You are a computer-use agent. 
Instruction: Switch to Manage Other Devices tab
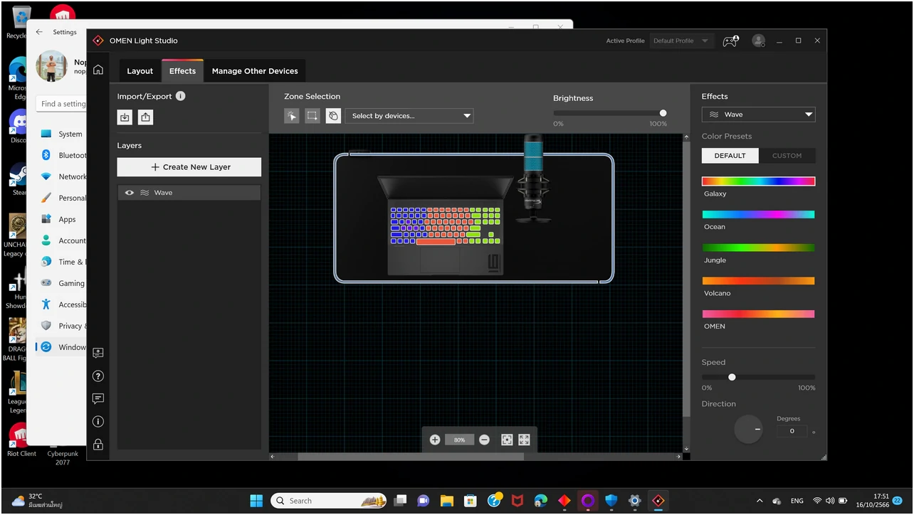[x=255, y=71]
